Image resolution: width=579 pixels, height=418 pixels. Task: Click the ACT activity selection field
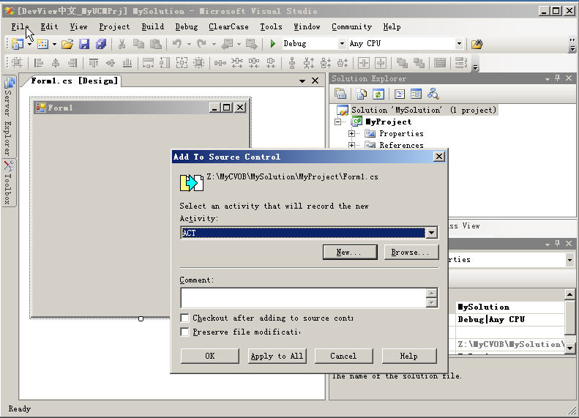tap(303, 233)
